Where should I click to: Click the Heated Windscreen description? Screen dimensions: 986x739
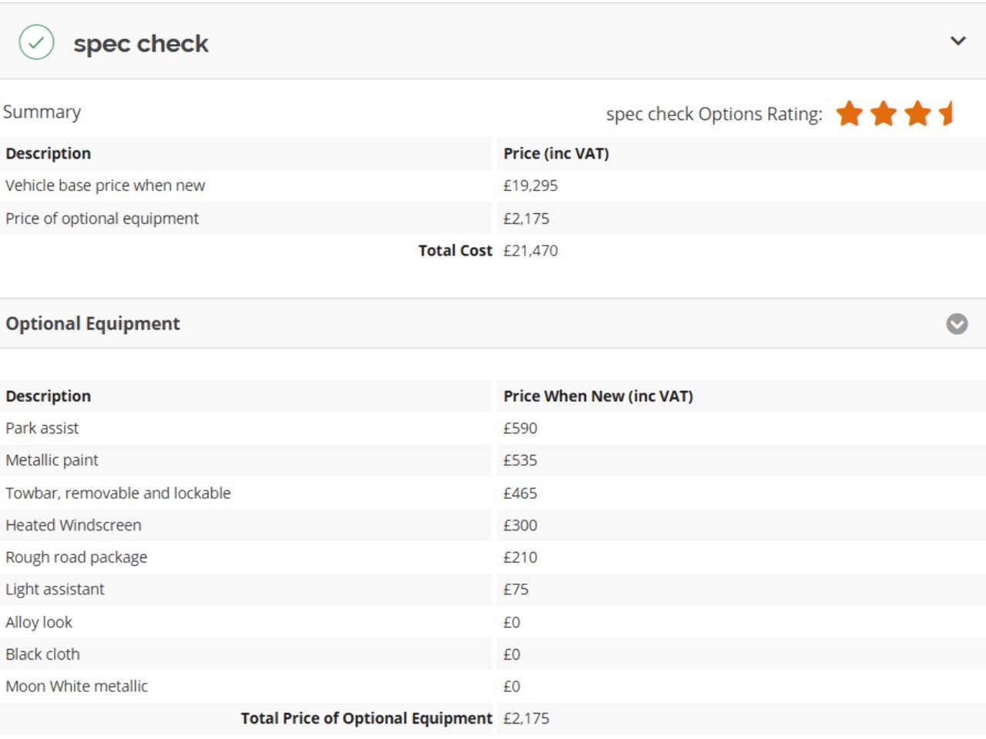[73, 526]
